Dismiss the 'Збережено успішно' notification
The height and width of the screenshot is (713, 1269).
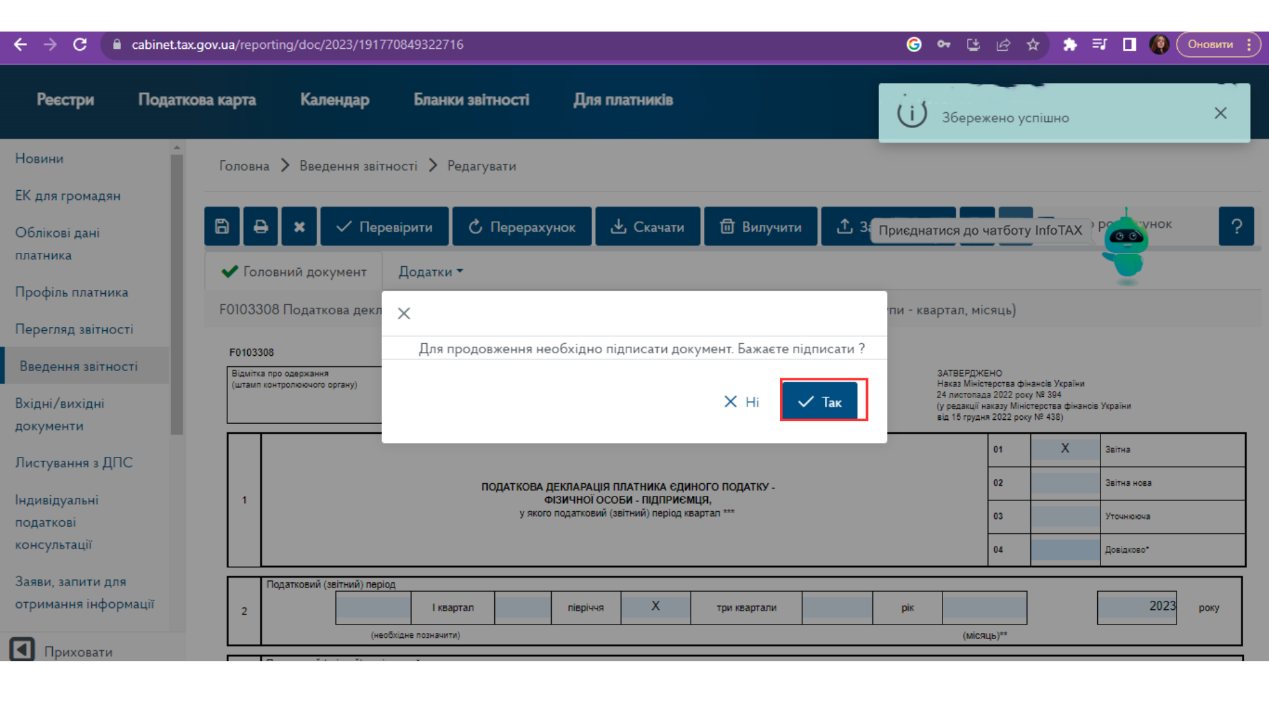pyautogui.click(x=1220, y=114)
